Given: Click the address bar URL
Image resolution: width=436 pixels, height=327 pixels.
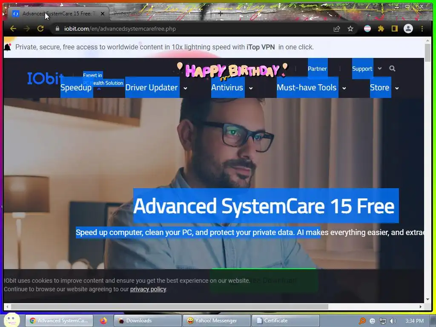Looking at the screenshot, I should (120, 29).
